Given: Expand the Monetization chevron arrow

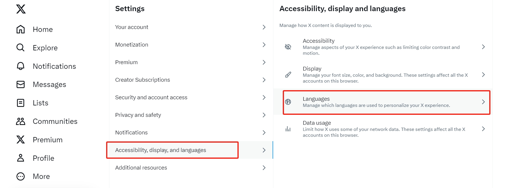Looking at the screenshot, I should coord(264,45).
